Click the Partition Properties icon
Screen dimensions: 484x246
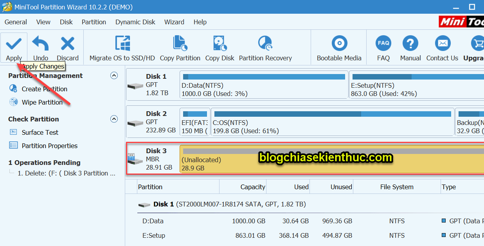[x=13, y=146]
